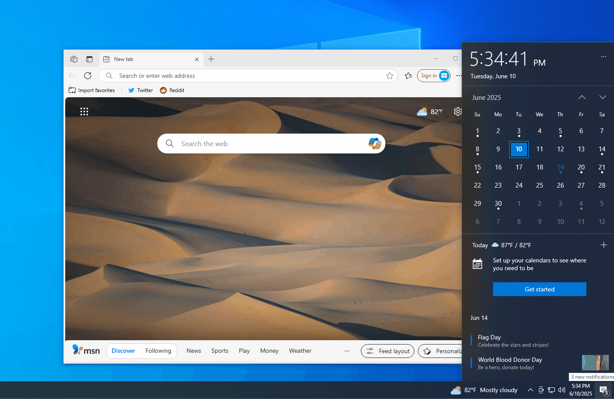Click the Get started calendar button
614x399 pixels.
click(x=539, y=289)
